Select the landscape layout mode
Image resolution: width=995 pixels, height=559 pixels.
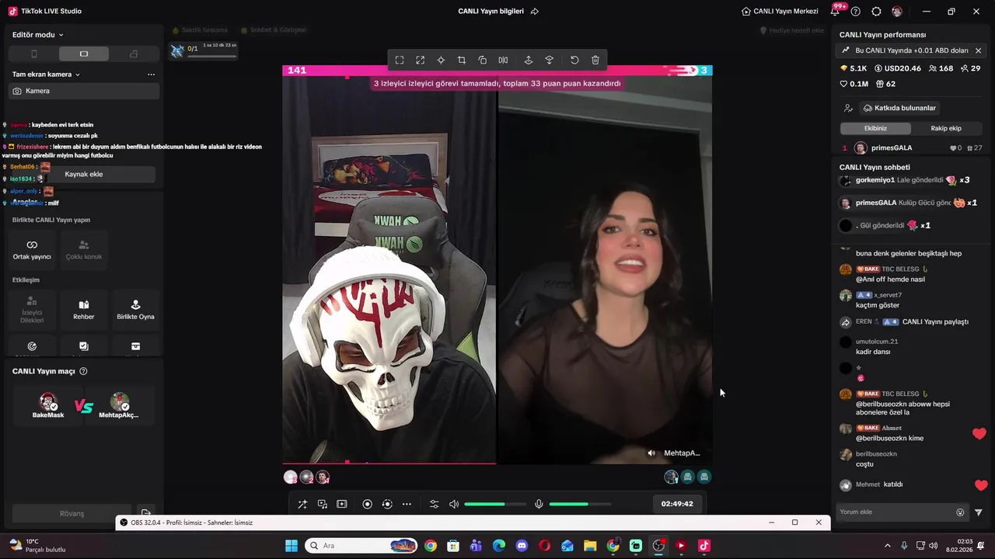(x=84, y=54)
